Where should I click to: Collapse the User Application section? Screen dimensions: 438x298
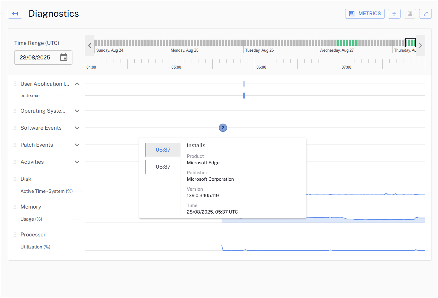point(77,84)
